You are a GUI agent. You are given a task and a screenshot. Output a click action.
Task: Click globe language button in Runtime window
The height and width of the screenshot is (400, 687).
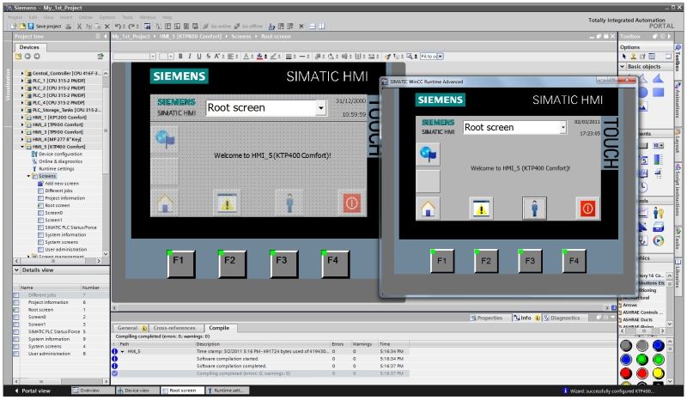click(428, 154)
